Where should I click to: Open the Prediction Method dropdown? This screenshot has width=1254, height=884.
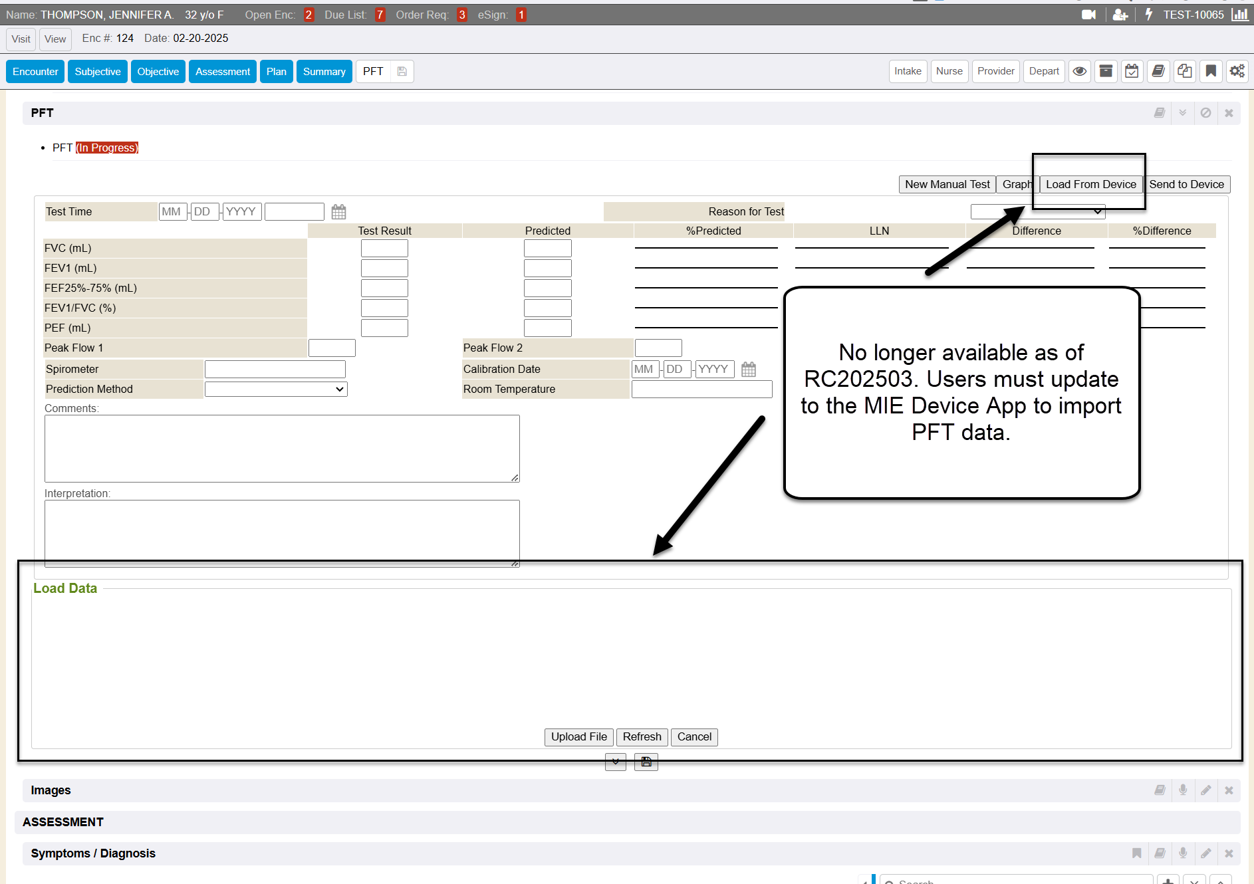pos(276,389)
